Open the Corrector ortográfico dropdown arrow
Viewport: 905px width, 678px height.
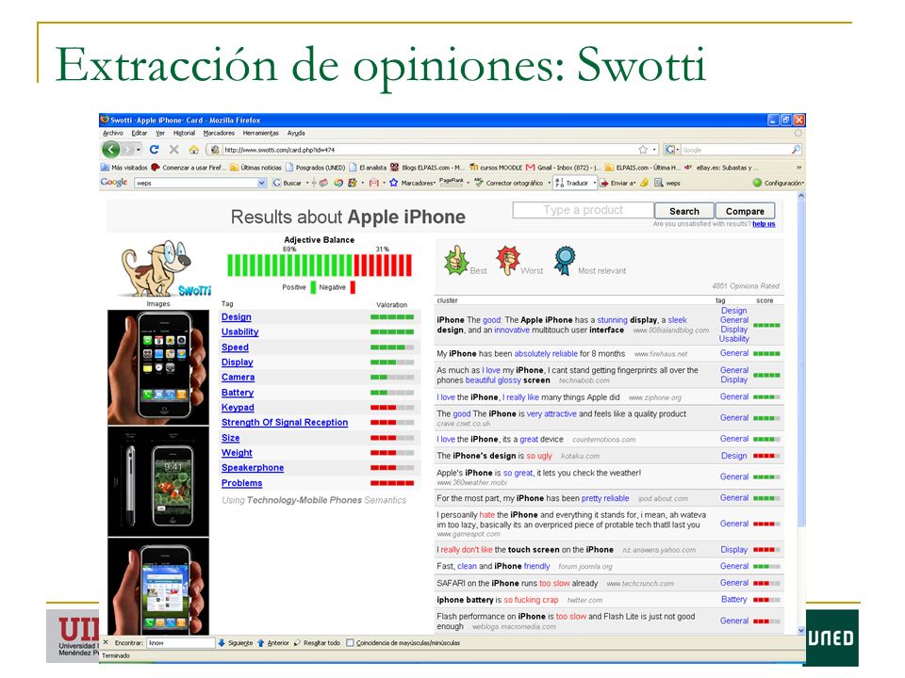point(549,183)
